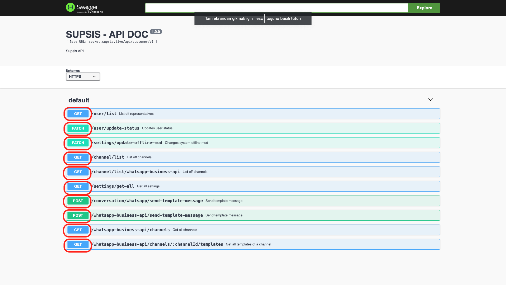This screenshot has height=285, width=506.
Task: Click PATCH badge for /user/update-status
Action: pyautogui.click(x=78, y=128)
